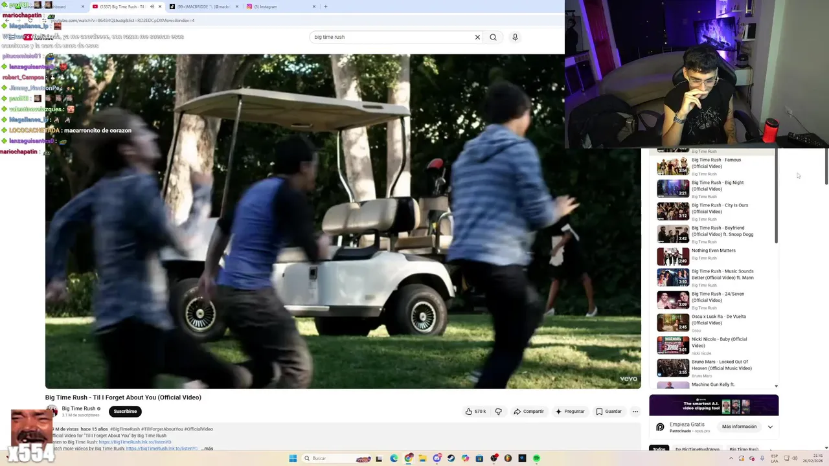Play Big Time Rush - Famous from playlist

(716, 166)
